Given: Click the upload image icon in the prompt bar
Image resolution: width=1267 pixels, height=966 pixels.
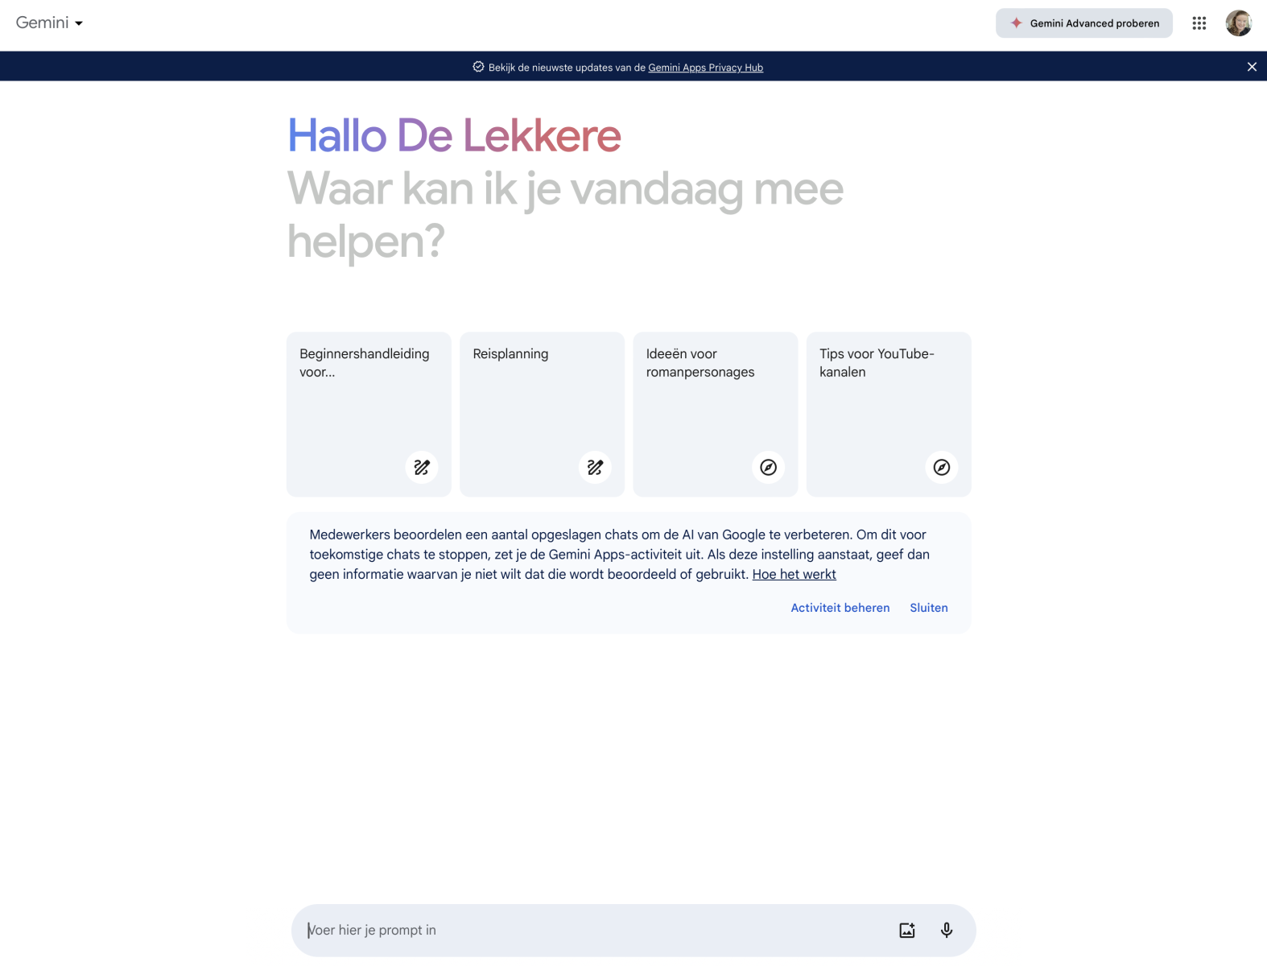Looking at the screenshot, I should [x=907, y=930].
